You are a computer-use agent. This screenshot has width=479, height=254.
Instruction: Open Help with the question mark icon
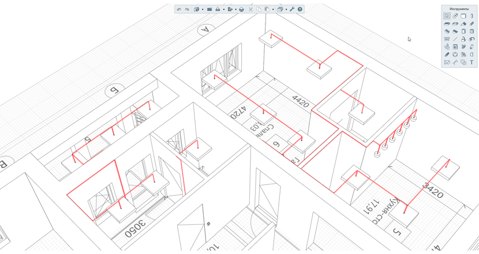click(x=300, y=9)
